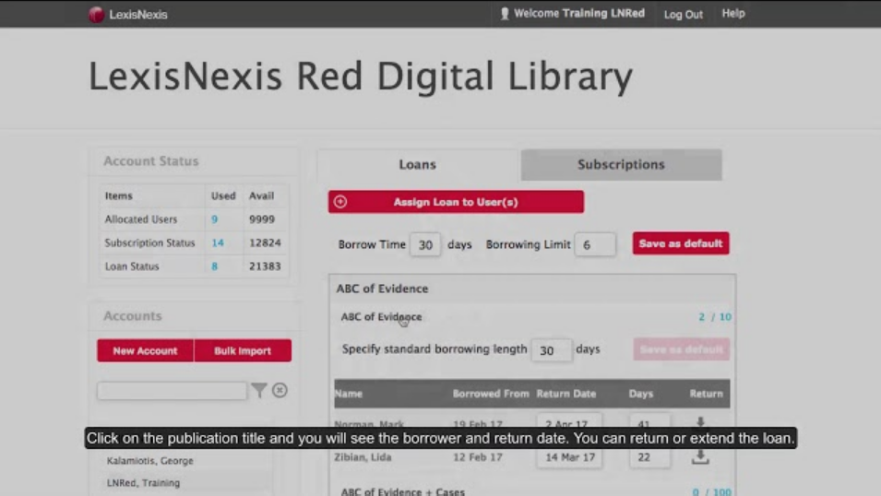Click Loan Status used count 8
This screenshot has height=496, width=881.
point(214,266)
